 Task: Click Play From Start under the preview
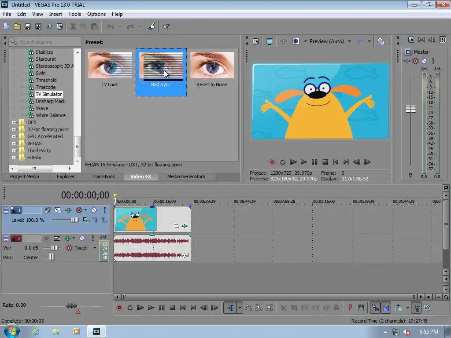coord(293,162)
